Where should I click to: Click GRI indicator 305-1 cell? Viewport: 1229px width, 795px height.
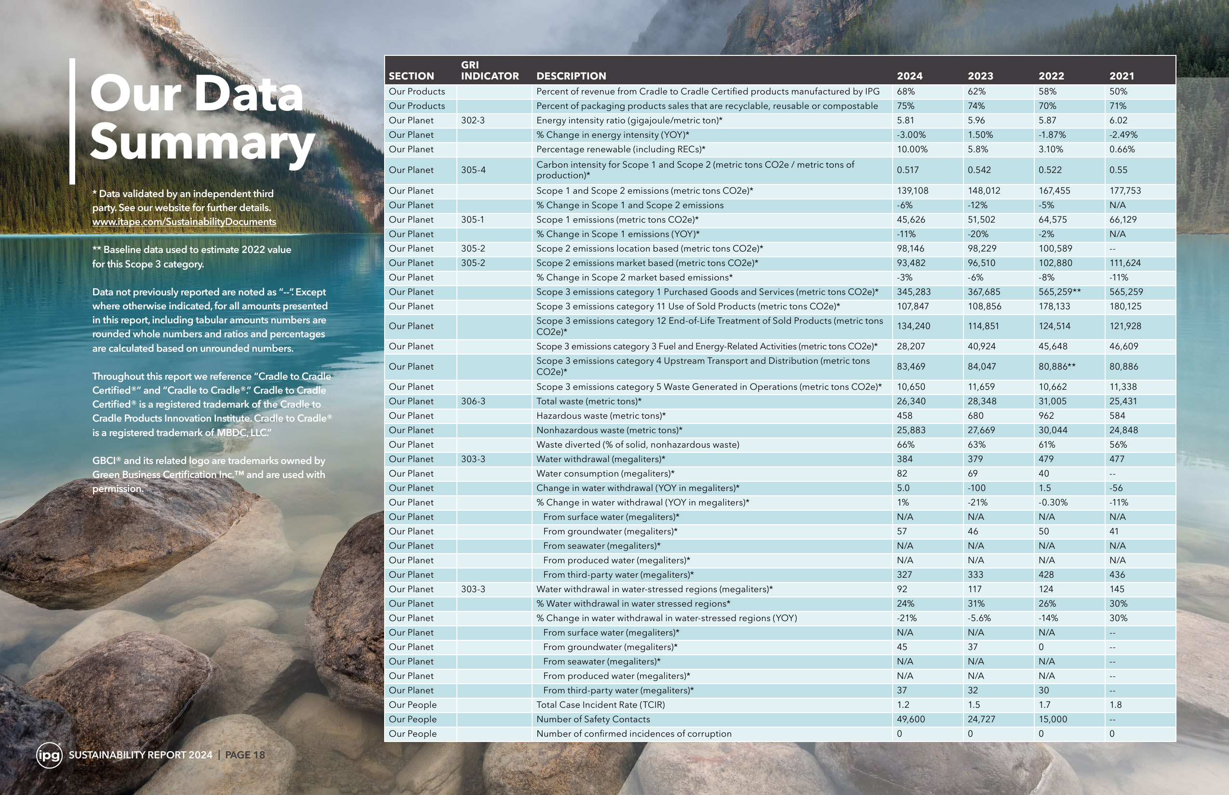click(x=472, y=219)
